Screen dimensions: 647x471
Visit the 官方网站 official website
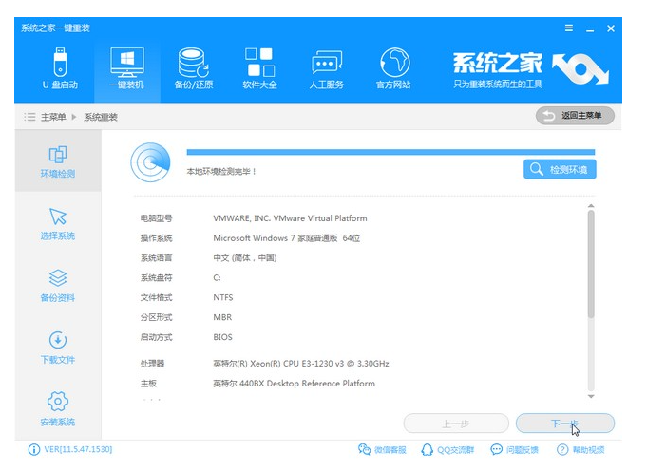393,70
